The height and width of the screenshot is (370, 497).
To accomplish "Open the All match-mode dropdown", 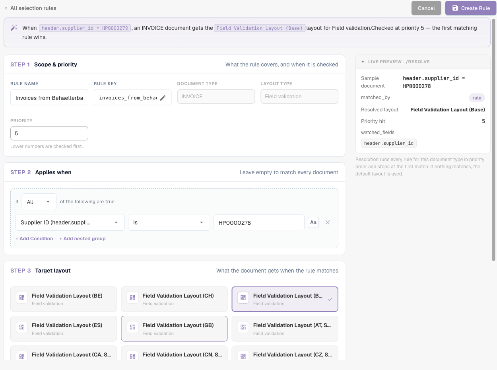I will (x=39, y=202).
